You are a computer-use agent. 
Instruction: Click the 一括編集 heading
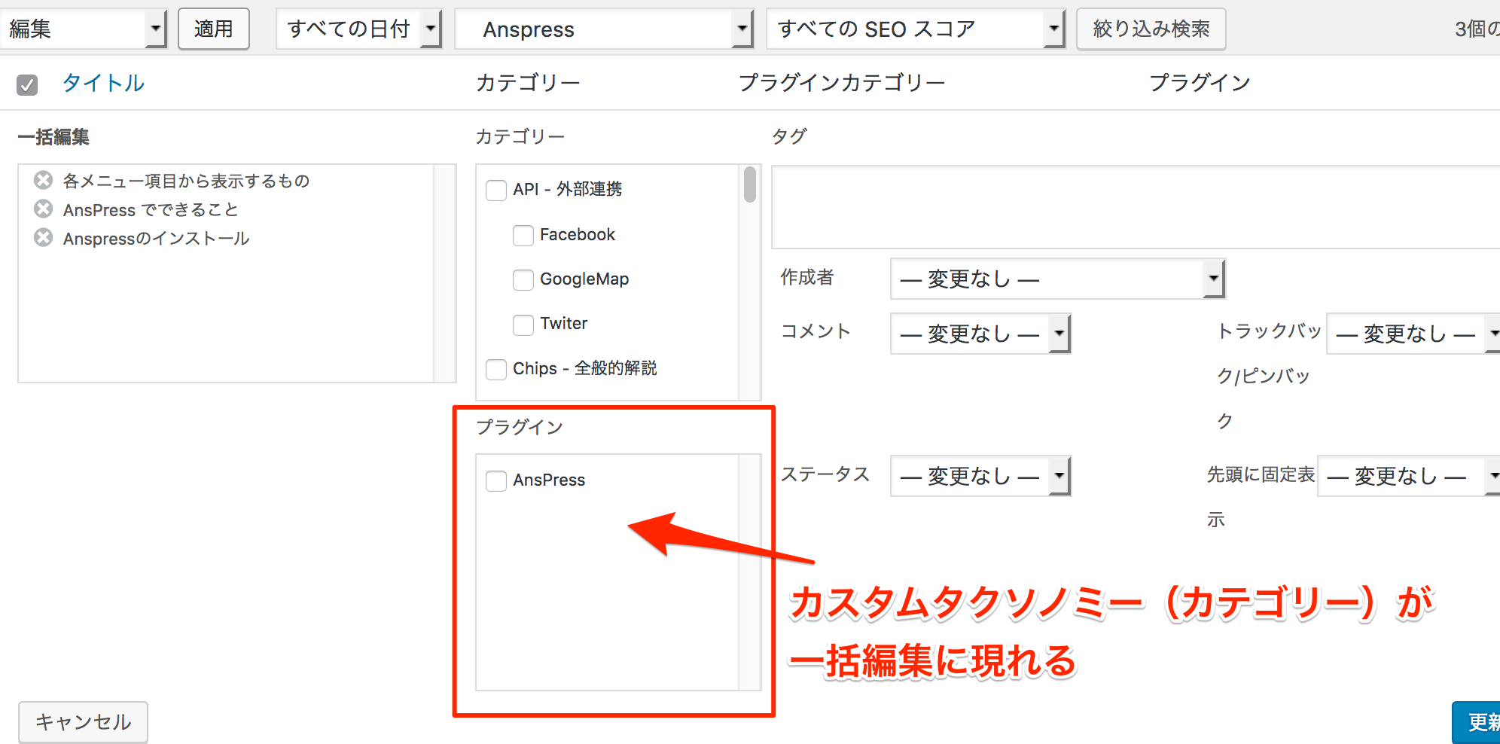[53, 137]
